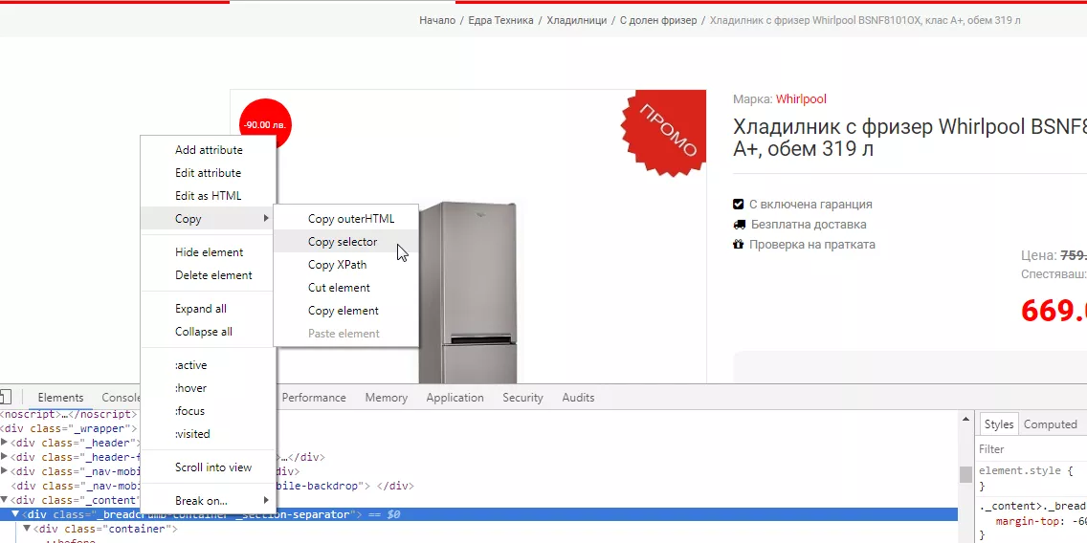
Task: Switch to the Console DevTools tab
Action: pyautogui.click(x=121, y=397)
